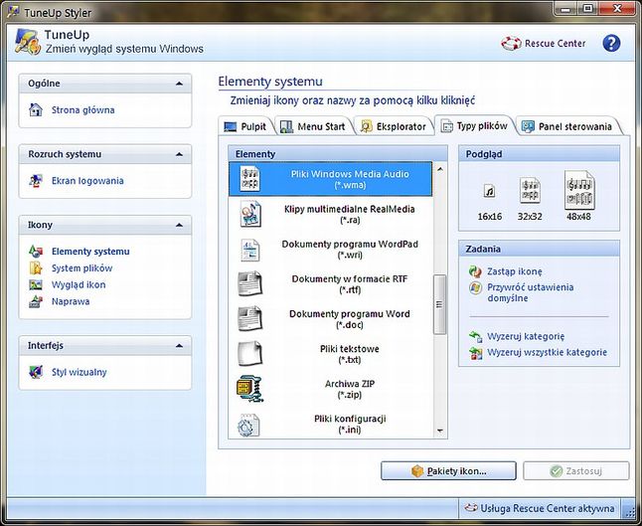Select the Typy plików tab
Viewport: 642px width, 526px height.
474,125
